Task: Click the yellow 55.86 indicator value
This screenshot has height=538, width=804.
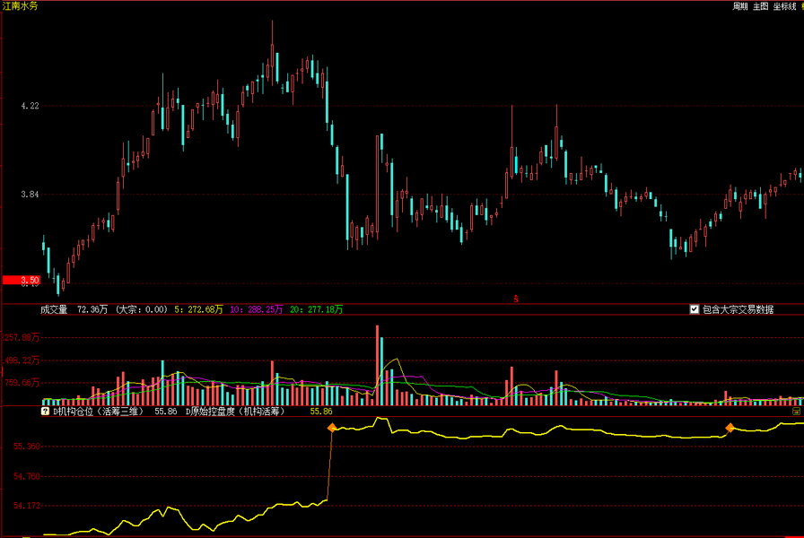Action: pos(321,412)
